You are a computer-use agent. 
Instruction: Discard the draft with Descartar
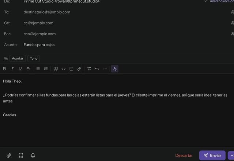[184, 156]
